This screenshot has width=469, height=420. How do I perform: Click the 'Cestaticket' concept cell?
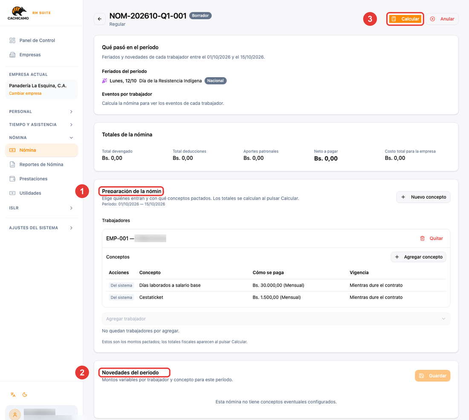pyautogui.click(x=151, y=297)
